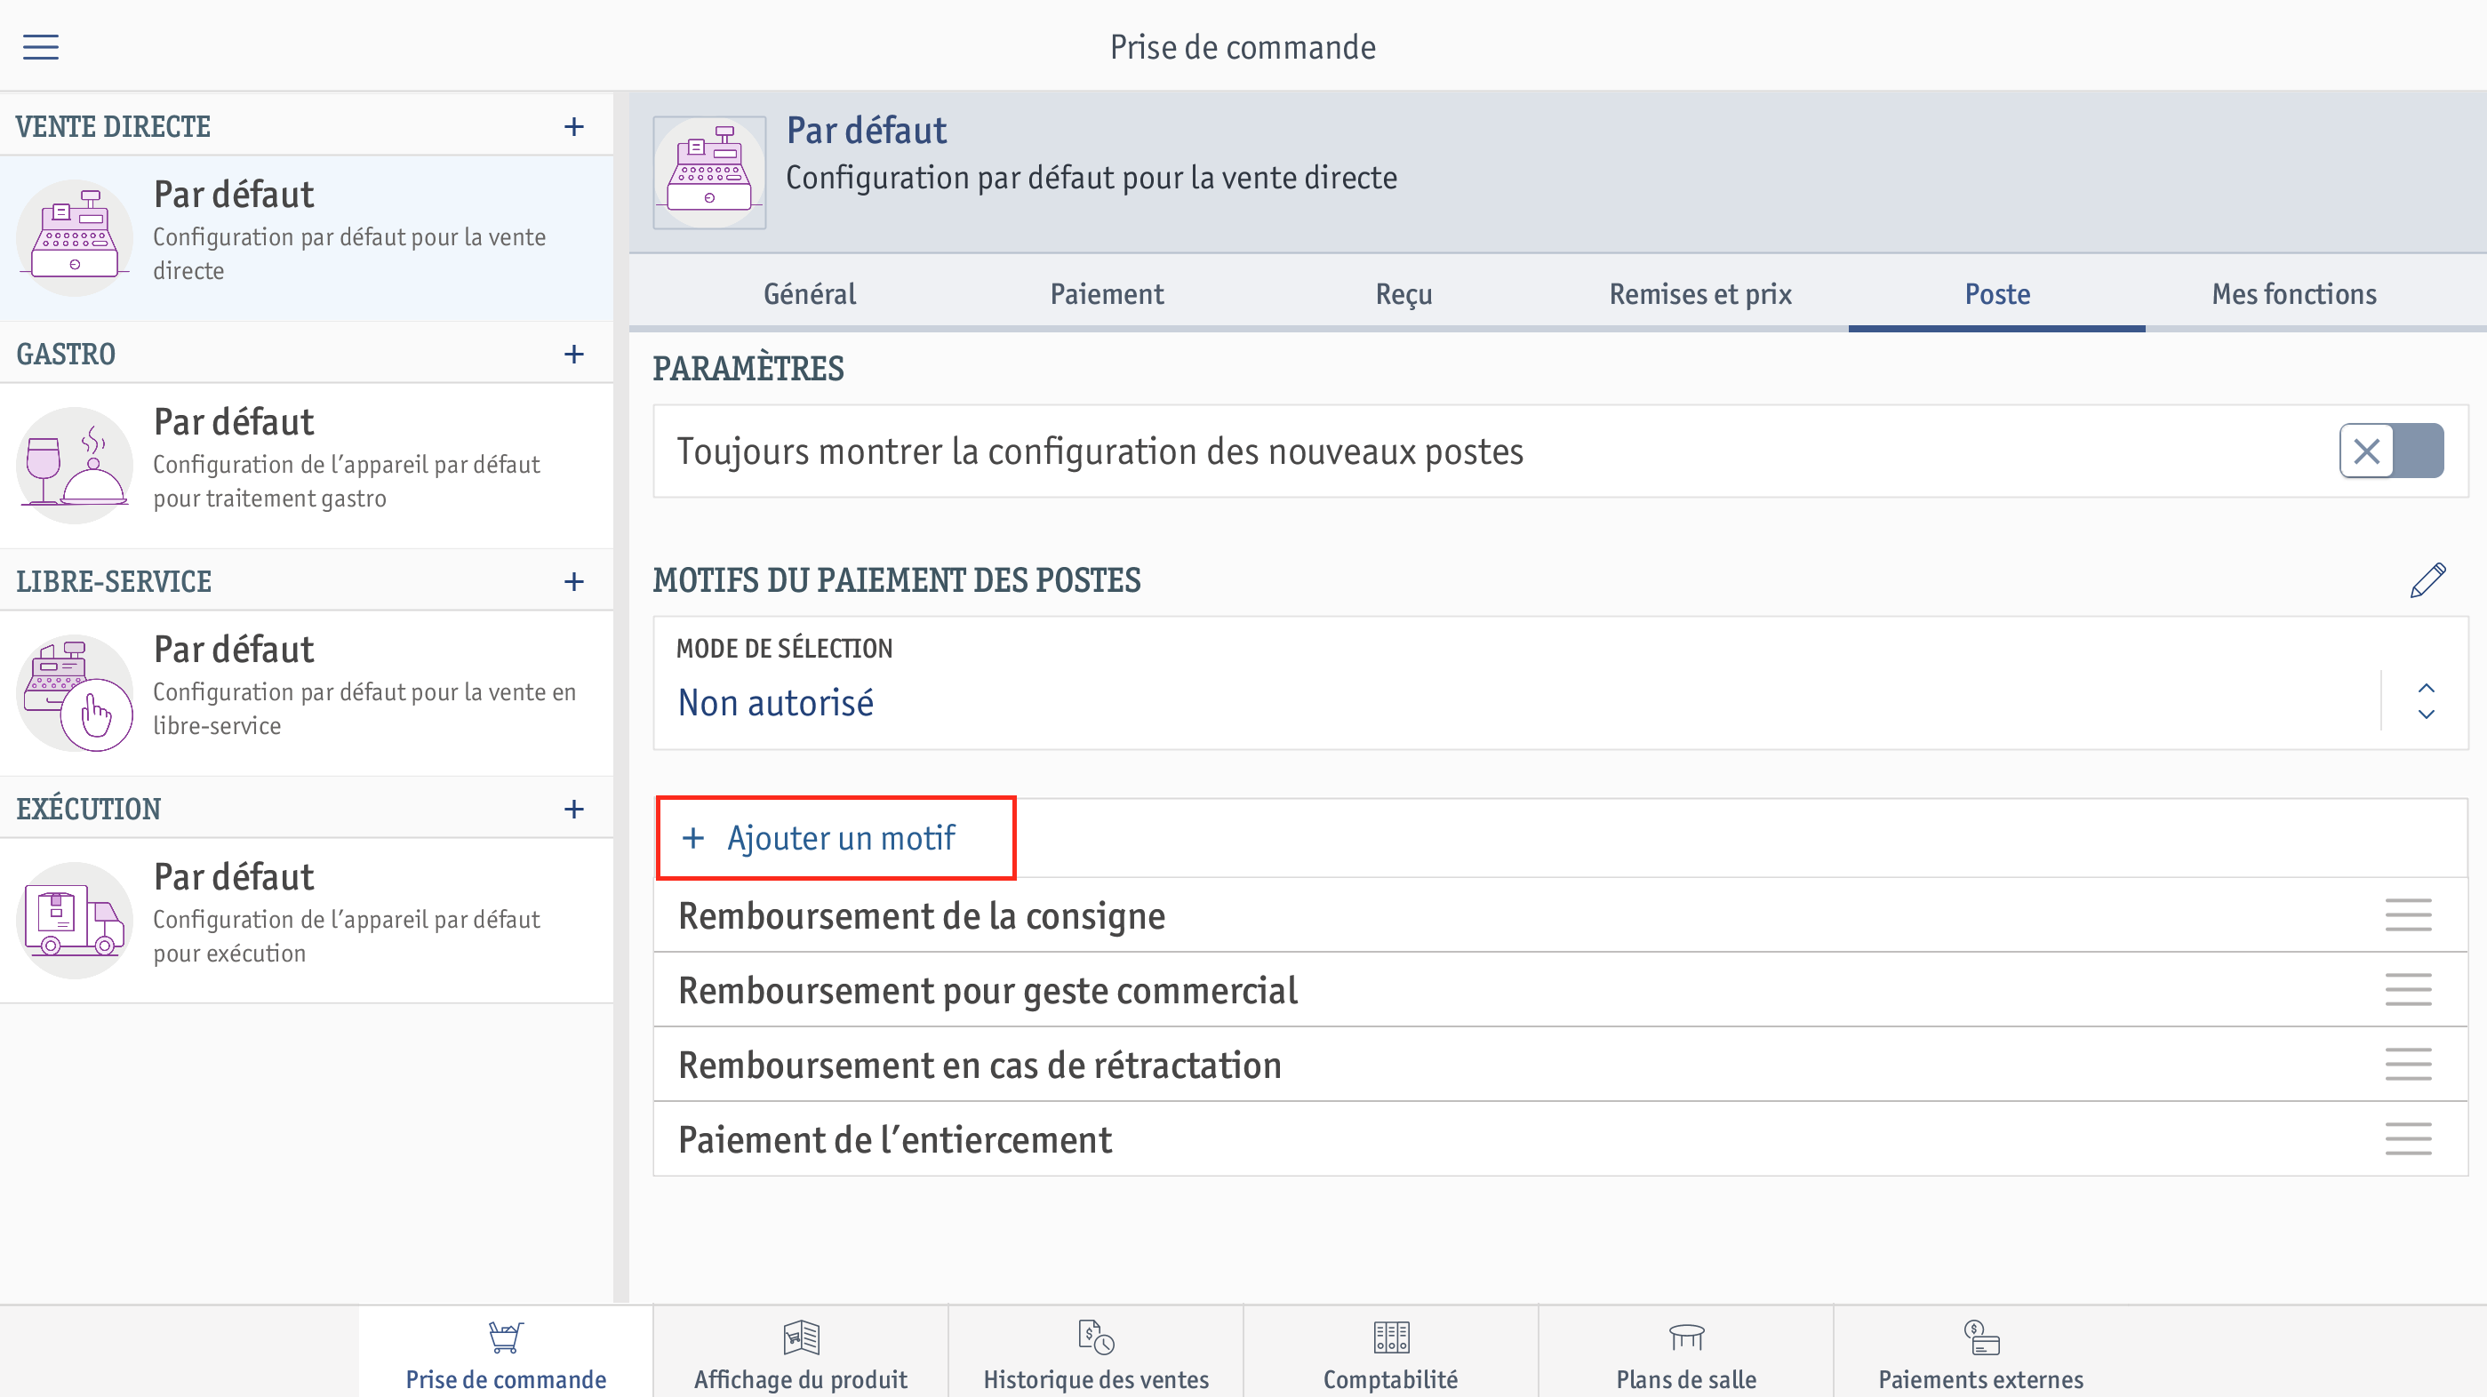Click the Affichage du produit icon
Image resolution: width=2487 pixels, height=1397 pixels.
pyautogui.click(x=802, y=1337)
